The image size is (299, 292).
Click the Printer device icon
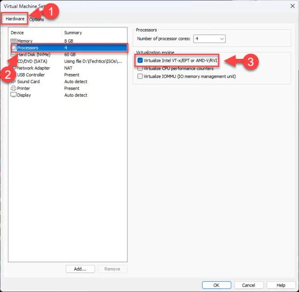pos(13,88)
